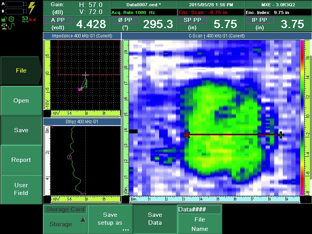Click the yellow balance scale icon

5,26
